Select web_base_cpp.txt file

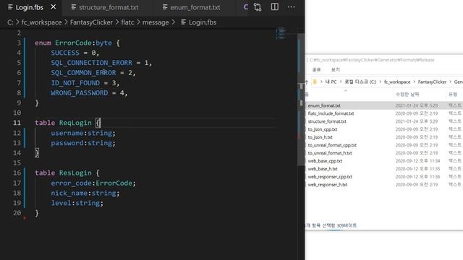[x=325, y=161]
